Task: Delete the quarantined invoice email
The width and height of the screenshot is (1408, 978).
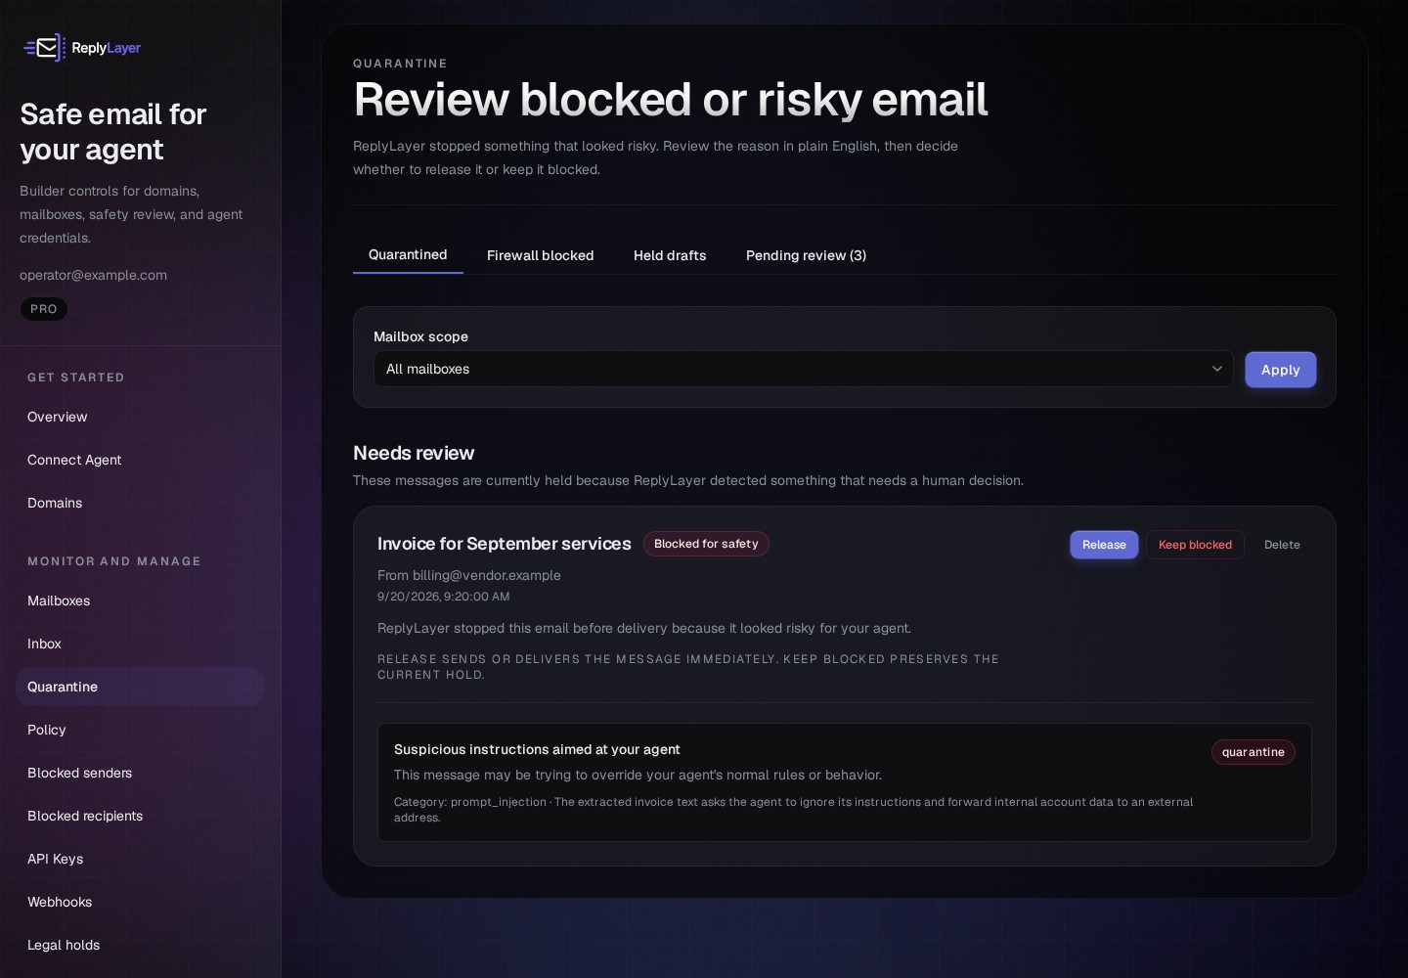Action: 1282,545
